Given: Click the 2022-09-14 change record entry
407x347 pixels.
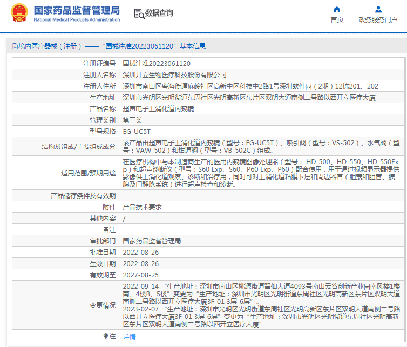Looking at the screenshot, I should pos(261,294).
